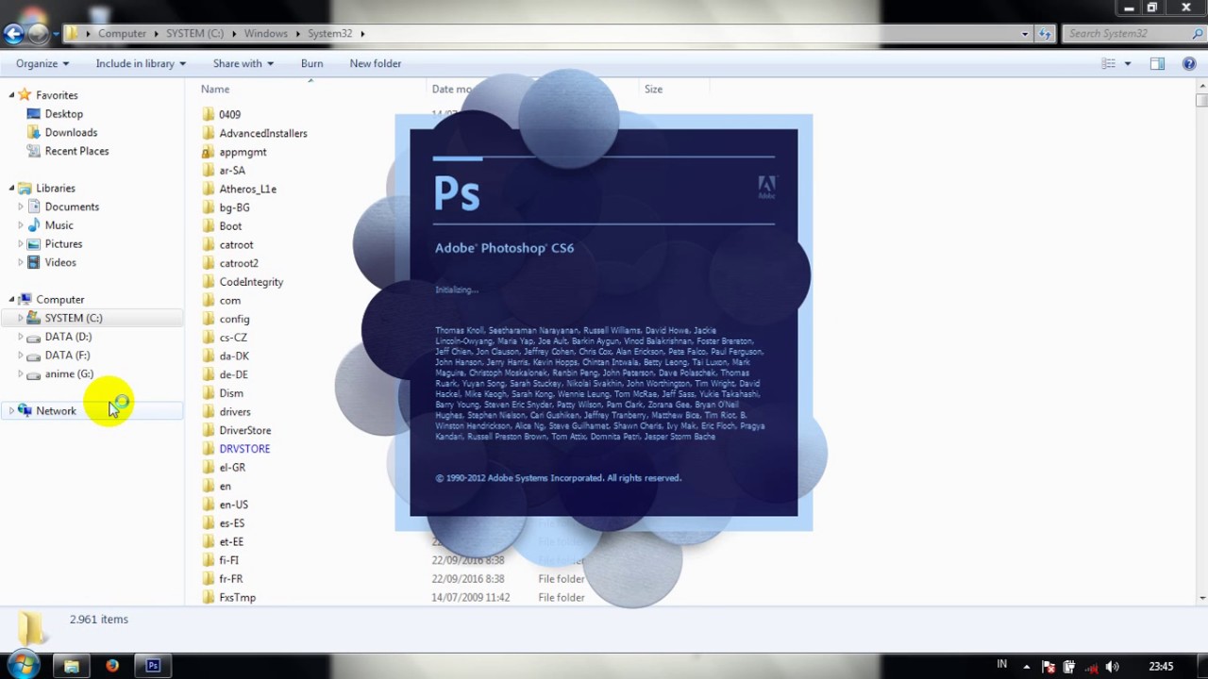Click the volume speaker tray icon

(x=1113, y=667)
